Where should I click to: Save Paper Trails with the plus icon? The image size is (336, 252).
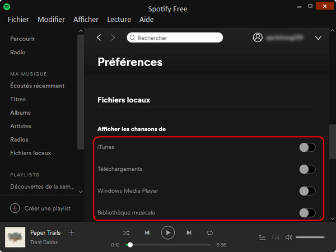tap(72, 232)
